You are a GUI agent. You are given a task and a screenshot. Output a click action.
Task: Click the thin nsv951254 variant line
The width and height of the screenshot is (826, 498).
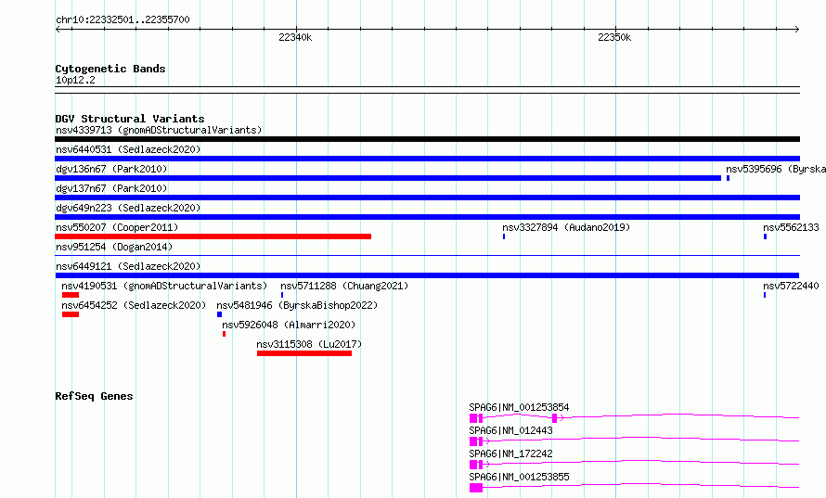pos(427,255)
